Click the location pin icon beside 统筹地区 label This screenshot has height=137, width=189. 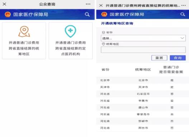point(103,44)
